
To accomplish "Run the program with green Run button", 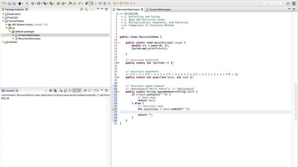I will [x=39, y=3].
